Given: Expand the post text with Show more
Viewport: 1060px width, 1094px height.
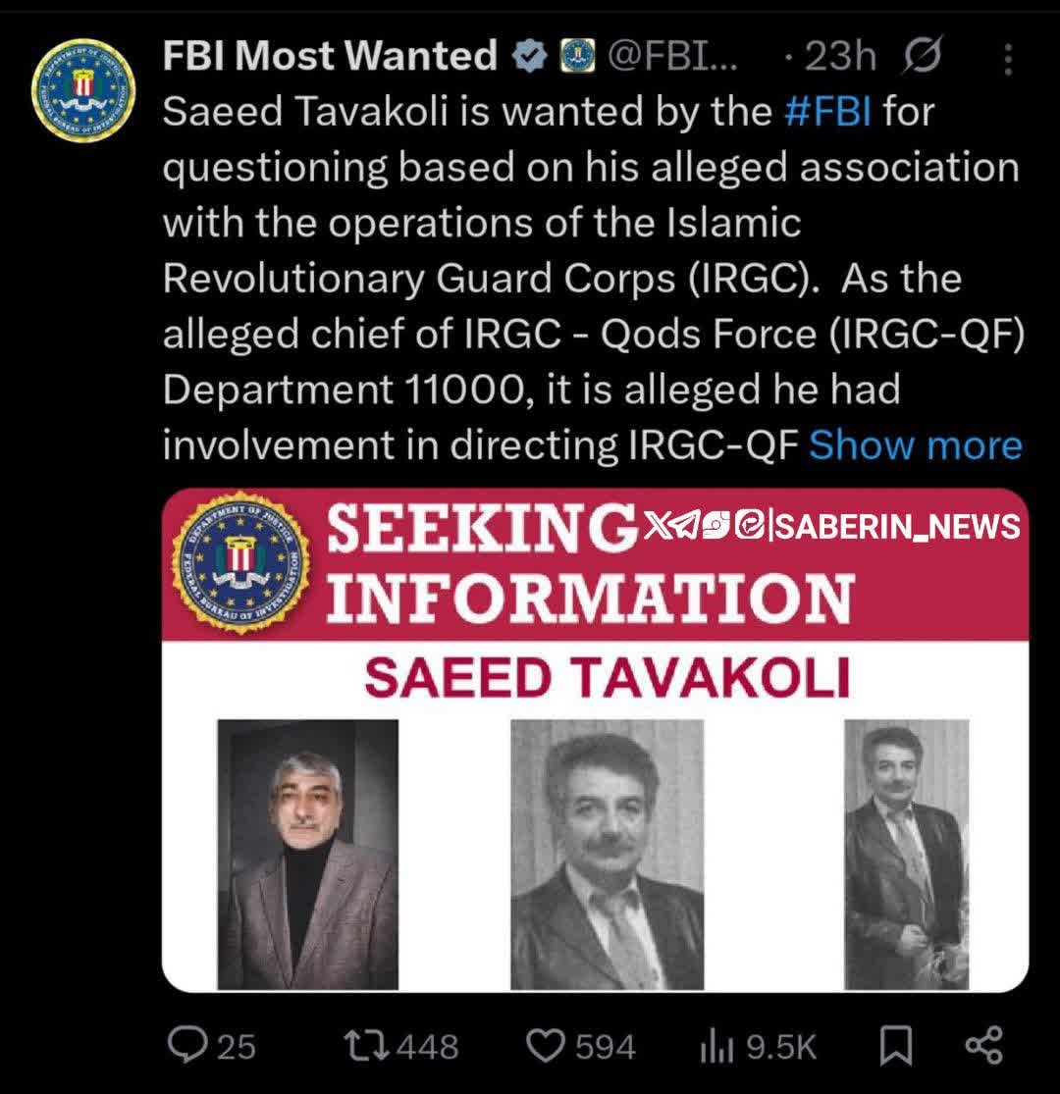Looking at the screenshot, I should [x=915, y=445].
